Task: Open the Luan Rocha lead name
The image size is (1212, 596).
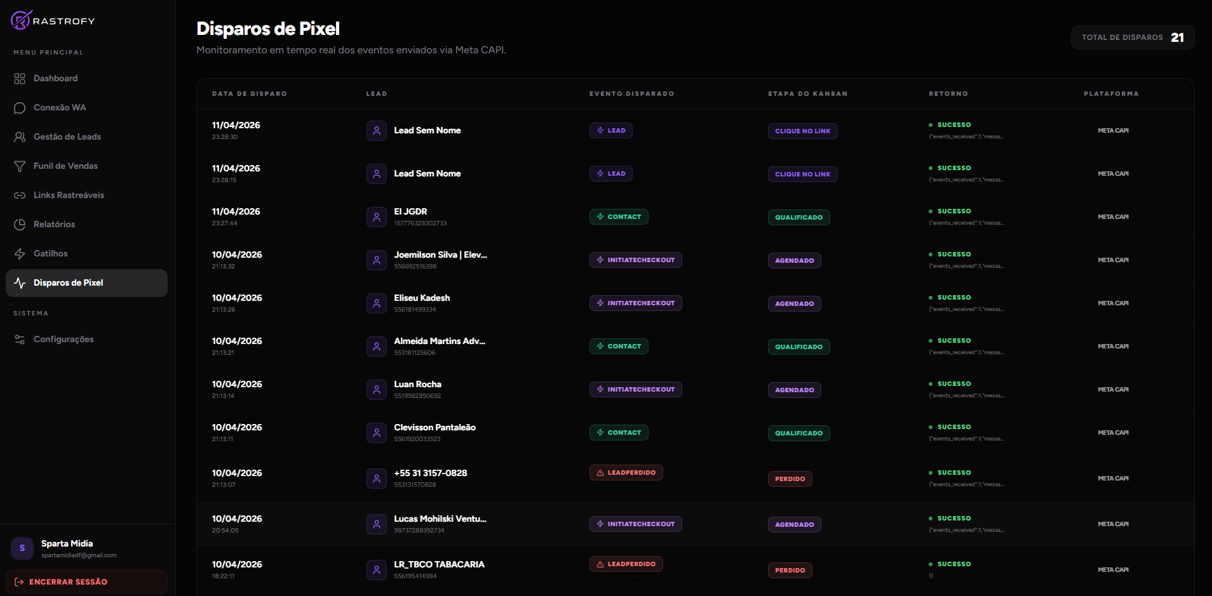Action: pyautogui.click(x=417, y=385)
